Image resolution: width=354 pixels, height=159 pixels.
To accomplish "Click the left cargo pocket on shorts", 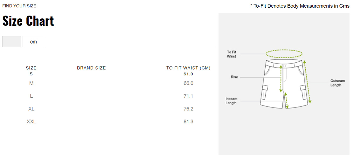I will coord(264,92).
